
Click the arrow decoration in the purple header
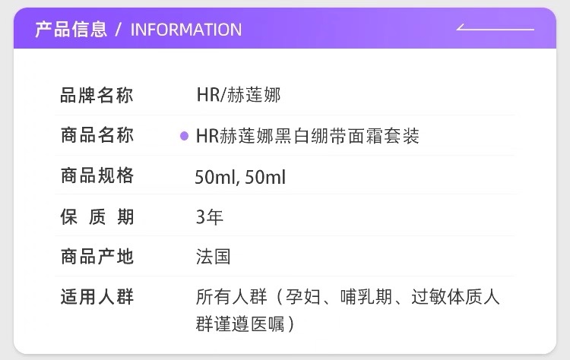pyautogui.click(x=495, y=29)
